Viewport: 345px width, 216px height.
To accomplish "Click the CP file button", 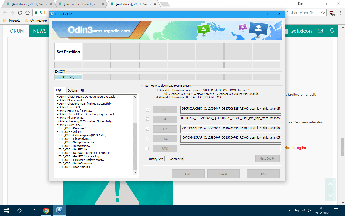I will tap(165, 129).
